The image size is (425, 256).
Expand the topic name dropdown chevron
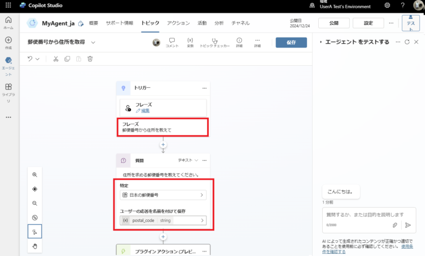93,43
